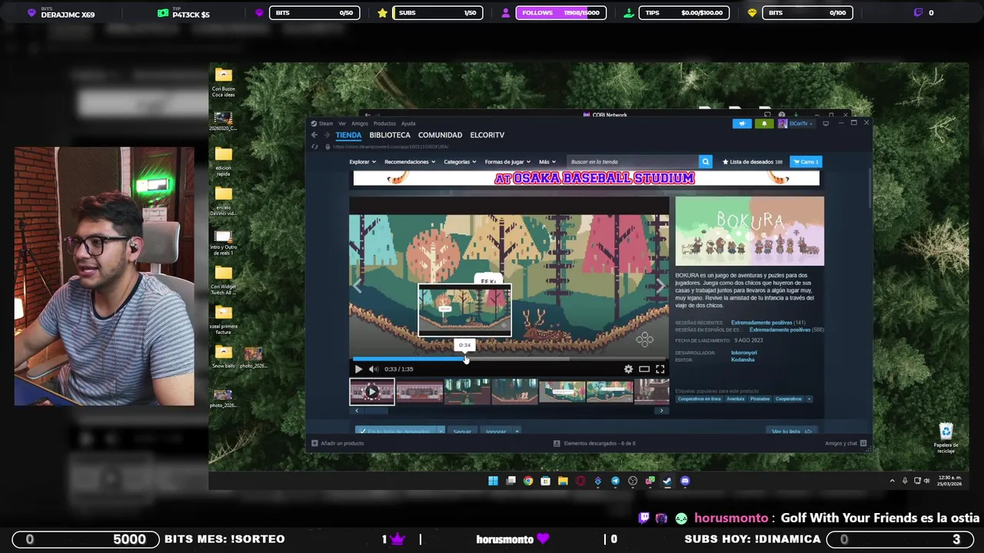This screenshot has height=553, width=984.
Task: Select the second thumbnail in the media strip
Action: pyautogui.click(x=419, y=392)
